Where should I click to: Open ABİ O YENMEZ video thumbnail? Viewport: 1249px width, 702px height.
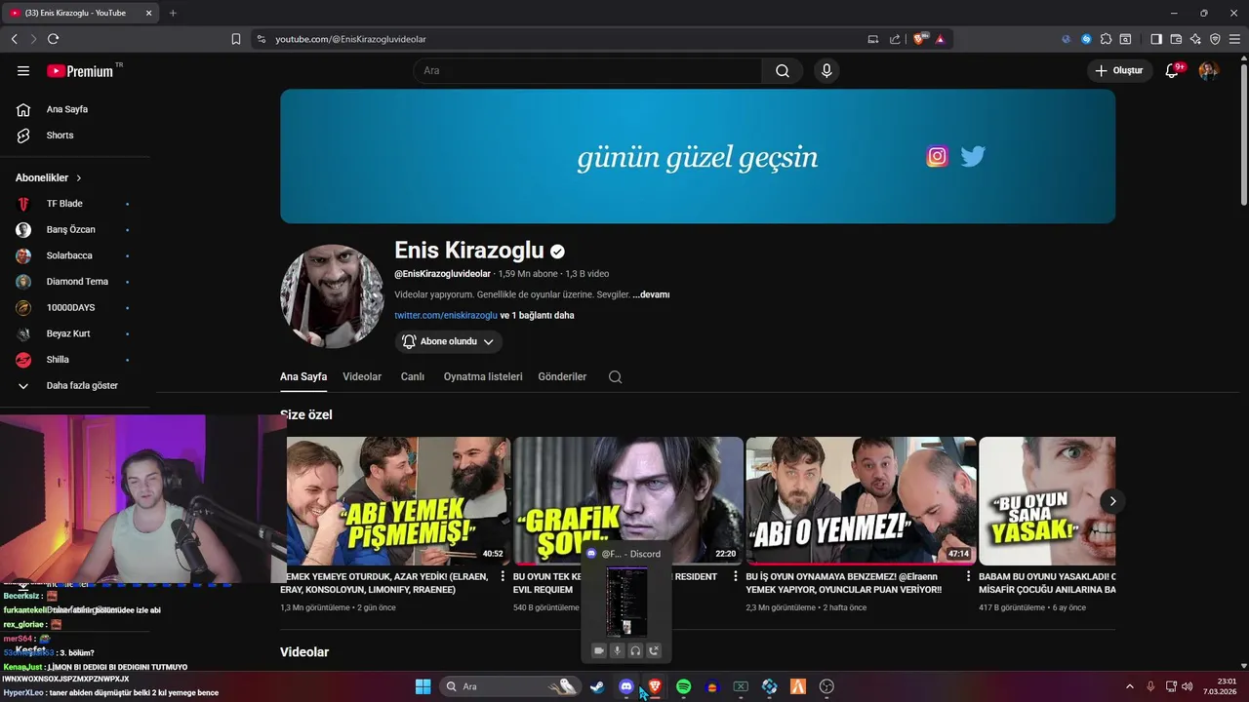pyautogui.click(x=861, y=501)
